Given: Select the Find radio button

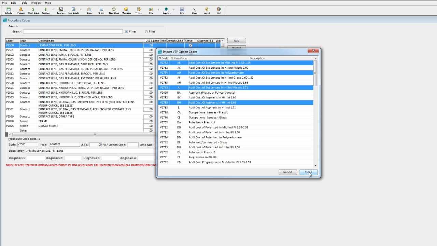Looking at the screenshot, I should click(x=146, y=31).
